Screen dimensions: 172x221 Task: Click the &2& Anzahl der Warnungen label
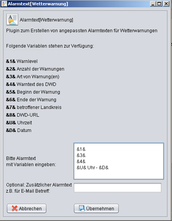[x=35, y=69]
